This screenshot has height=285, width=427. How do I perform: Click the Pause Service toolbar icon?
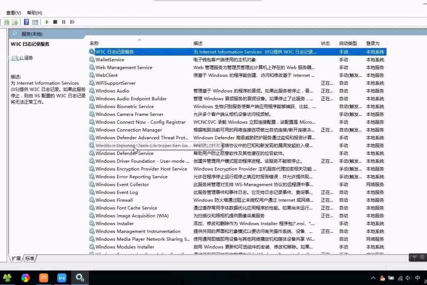pyautogui.click(x=64, y=22)
